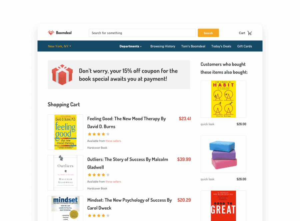The height and width of the screenshot is (221, 300).
Task: Open the shopping cart icon
Action: [250, 33]
